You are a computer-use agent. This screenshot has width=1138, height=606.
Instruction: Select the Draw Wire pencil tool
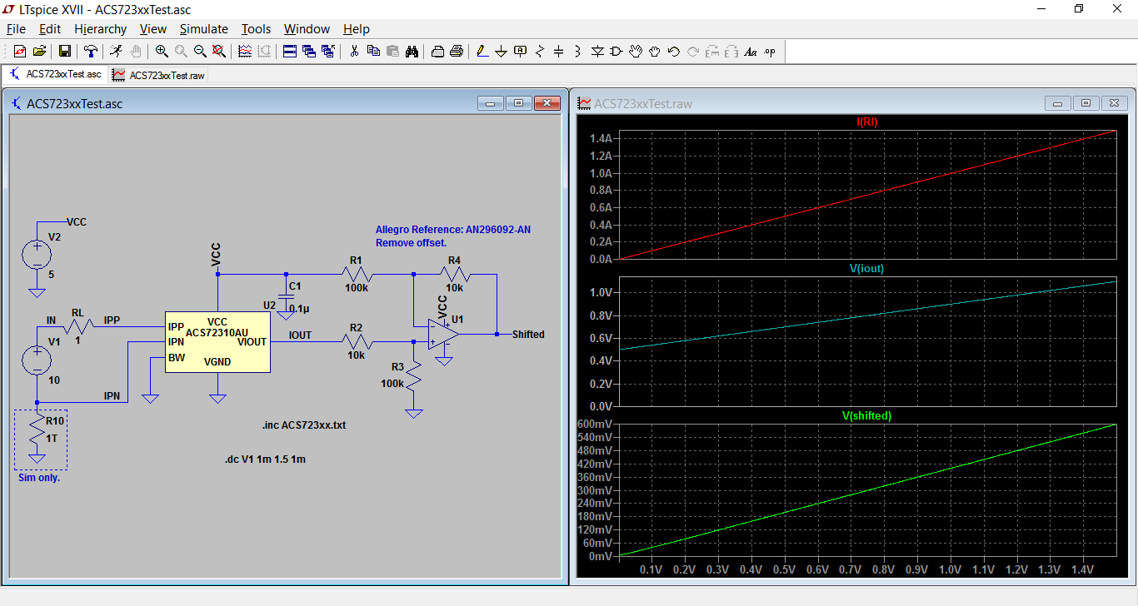tap(482, 52)
